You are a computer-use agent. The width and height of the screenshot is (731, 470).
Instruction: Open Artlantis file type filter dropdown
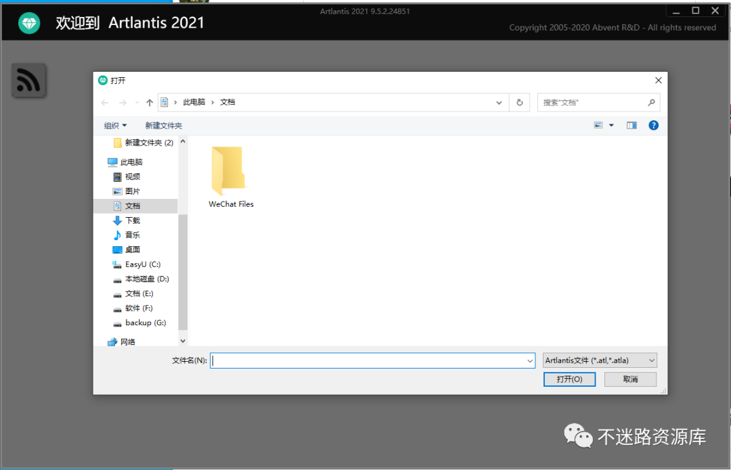(600, 360)
